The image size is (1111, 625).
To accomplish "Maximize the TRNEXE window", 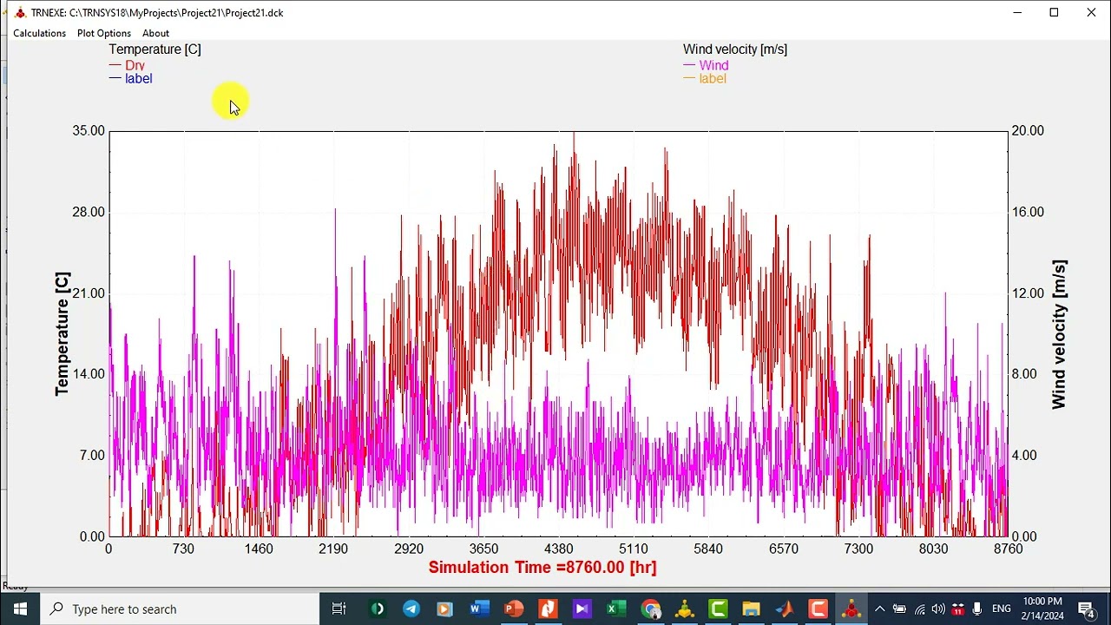I will [x=1054, y=12].
